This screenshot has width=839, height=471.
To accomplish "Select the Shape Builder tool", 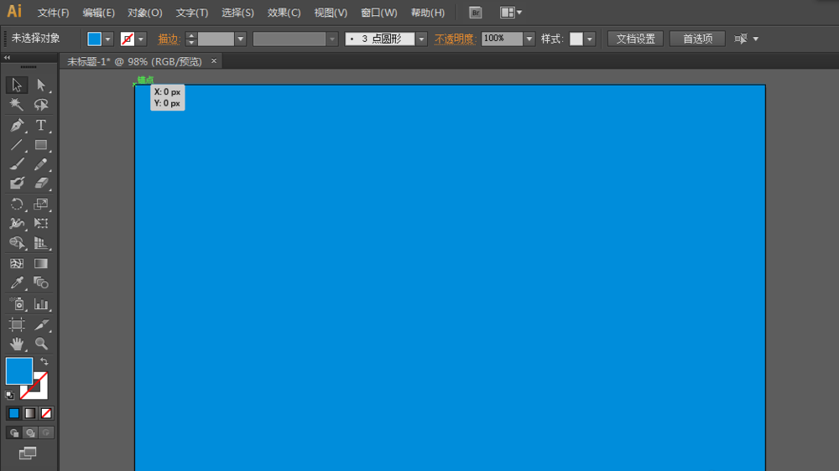I will coord(17,243).
